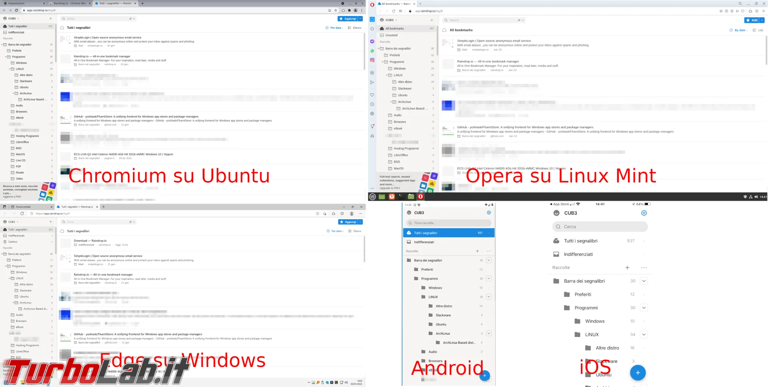Open new tab in Opera window
This screenshot has height=387, width=768.
pos(420,4)
